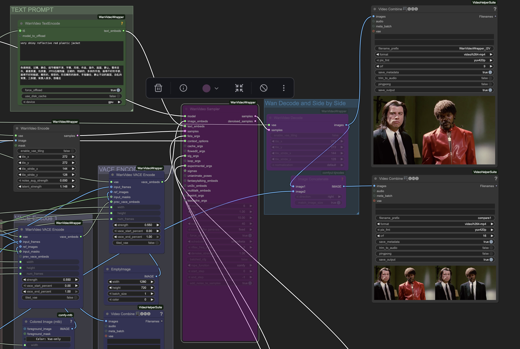Open the node color picker chevron dropdown

coord(217,88)
